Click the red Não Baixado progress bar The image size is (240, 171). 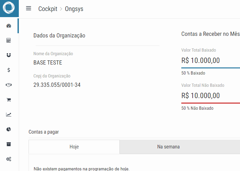pos(210,103)
